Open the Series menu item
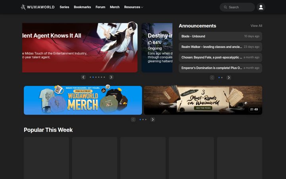Image resolution: width=286 pixels, height=179 pixels. click(x=64, y=7)
